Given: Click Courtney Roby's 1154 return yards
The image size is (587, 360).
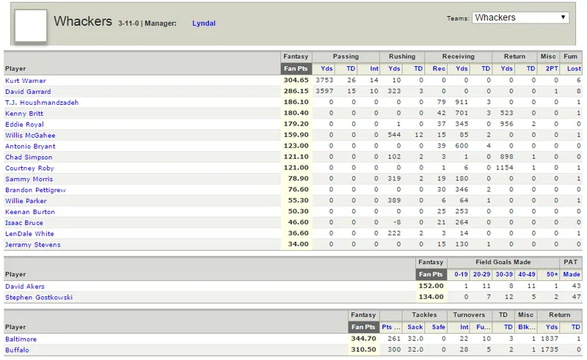Looking at the screenshot, I should tap(504, 168).
